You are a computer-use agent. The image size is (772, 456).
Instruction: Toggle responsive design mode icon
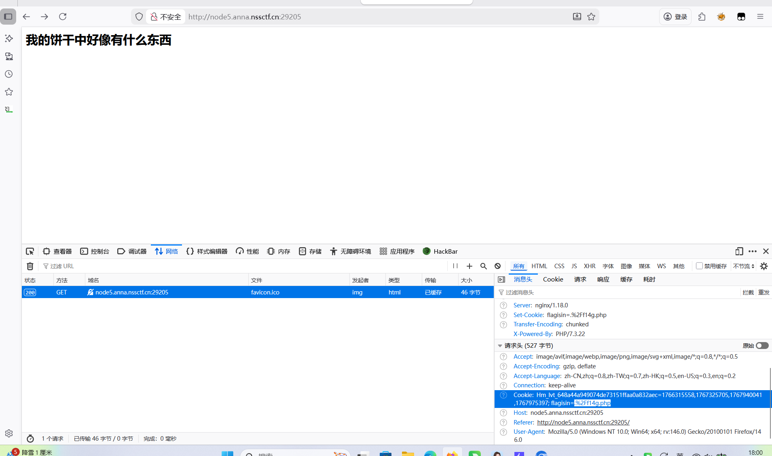coord(739,251)
